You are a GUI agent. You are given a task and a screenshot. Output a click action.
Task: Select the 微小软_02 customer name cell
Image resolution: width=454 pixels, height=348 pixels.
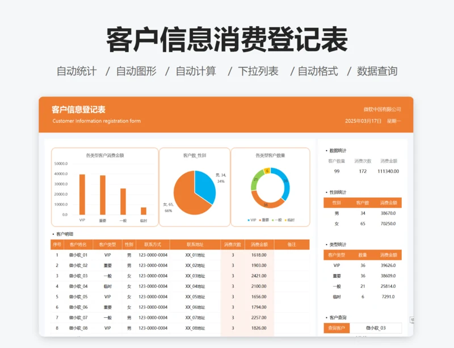pos(78,266)
